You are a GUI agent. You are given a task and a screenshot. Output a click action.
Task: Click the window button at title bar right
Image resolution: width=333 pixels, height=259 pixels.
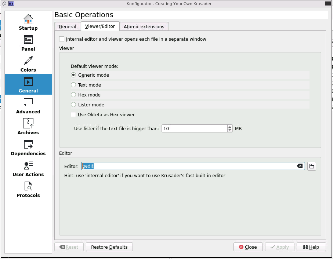328,3
